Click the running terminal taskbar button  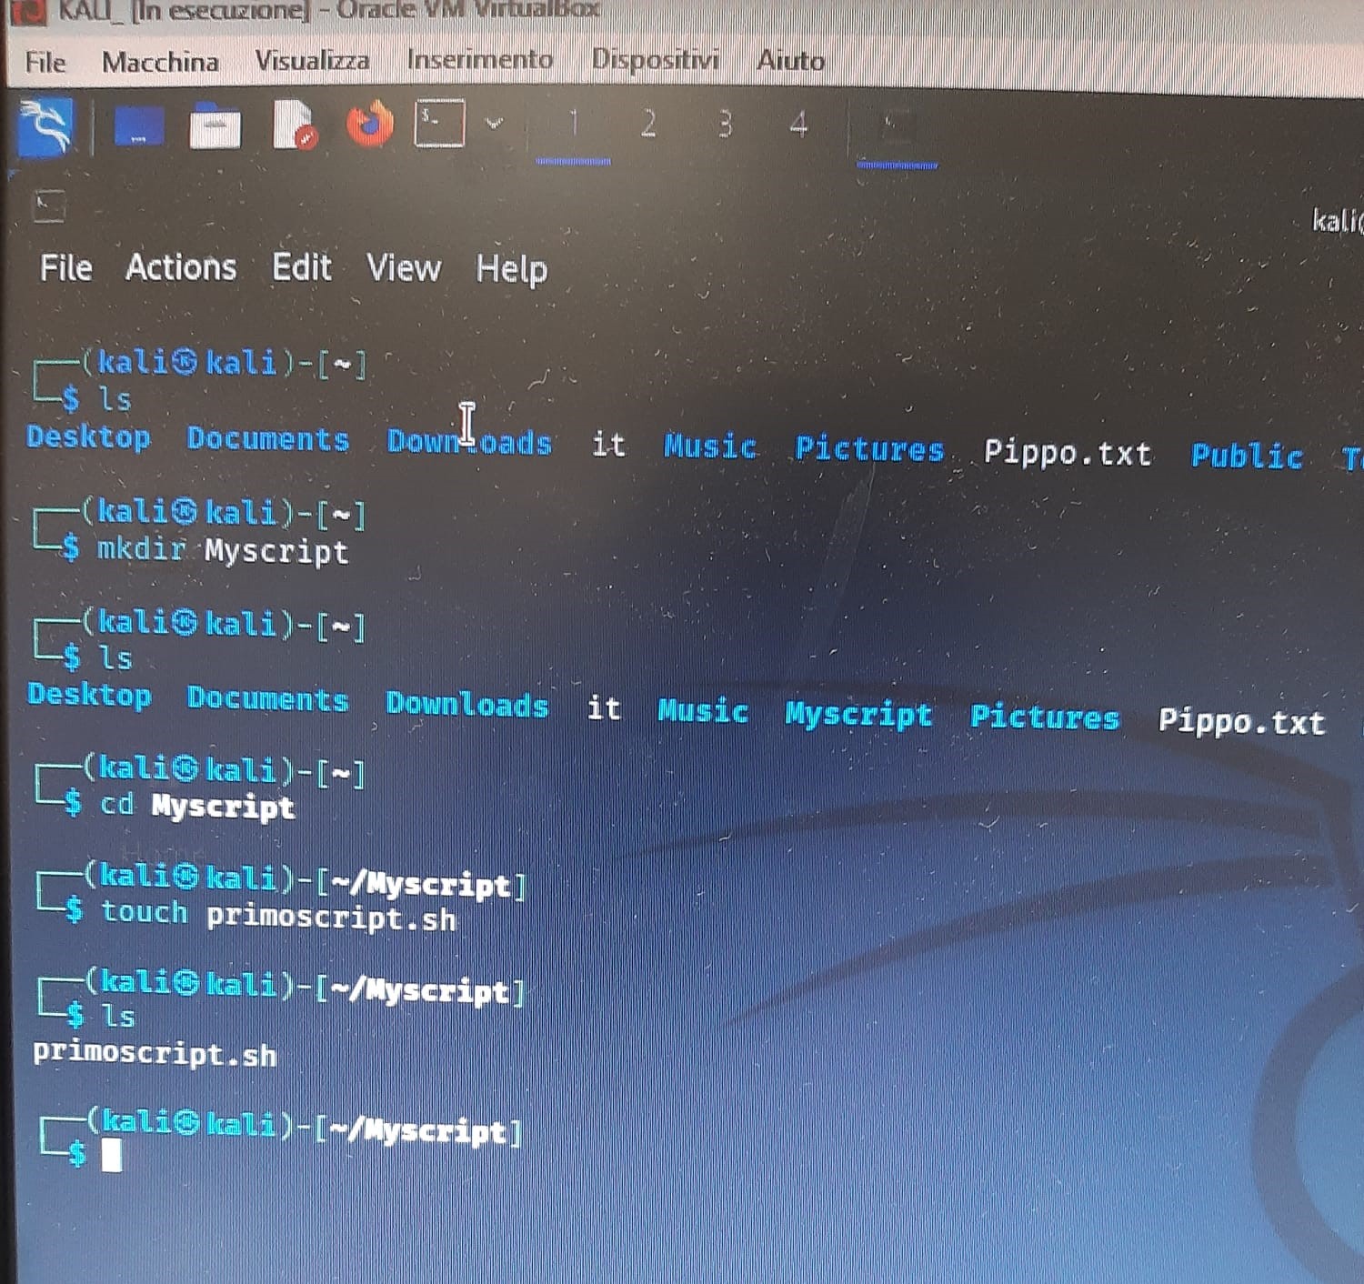[897, 127]
